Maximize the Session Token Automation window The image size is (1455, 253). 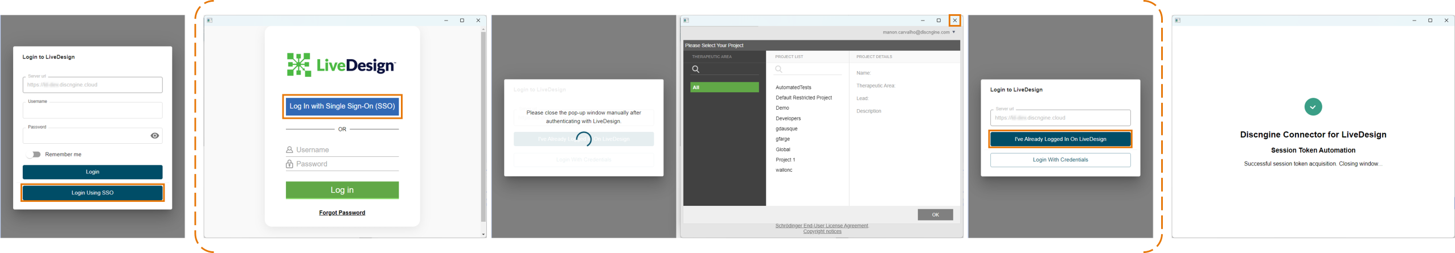click(x=1429, y=20)
